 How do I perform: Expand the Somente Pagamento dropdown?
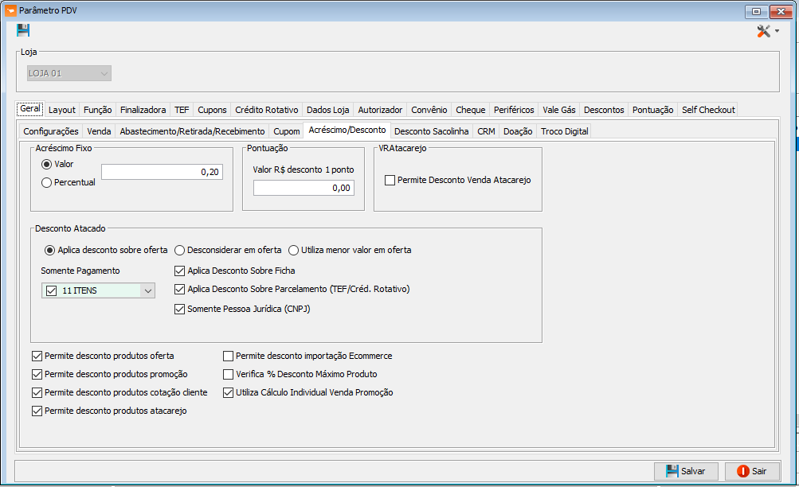point(147,291)
